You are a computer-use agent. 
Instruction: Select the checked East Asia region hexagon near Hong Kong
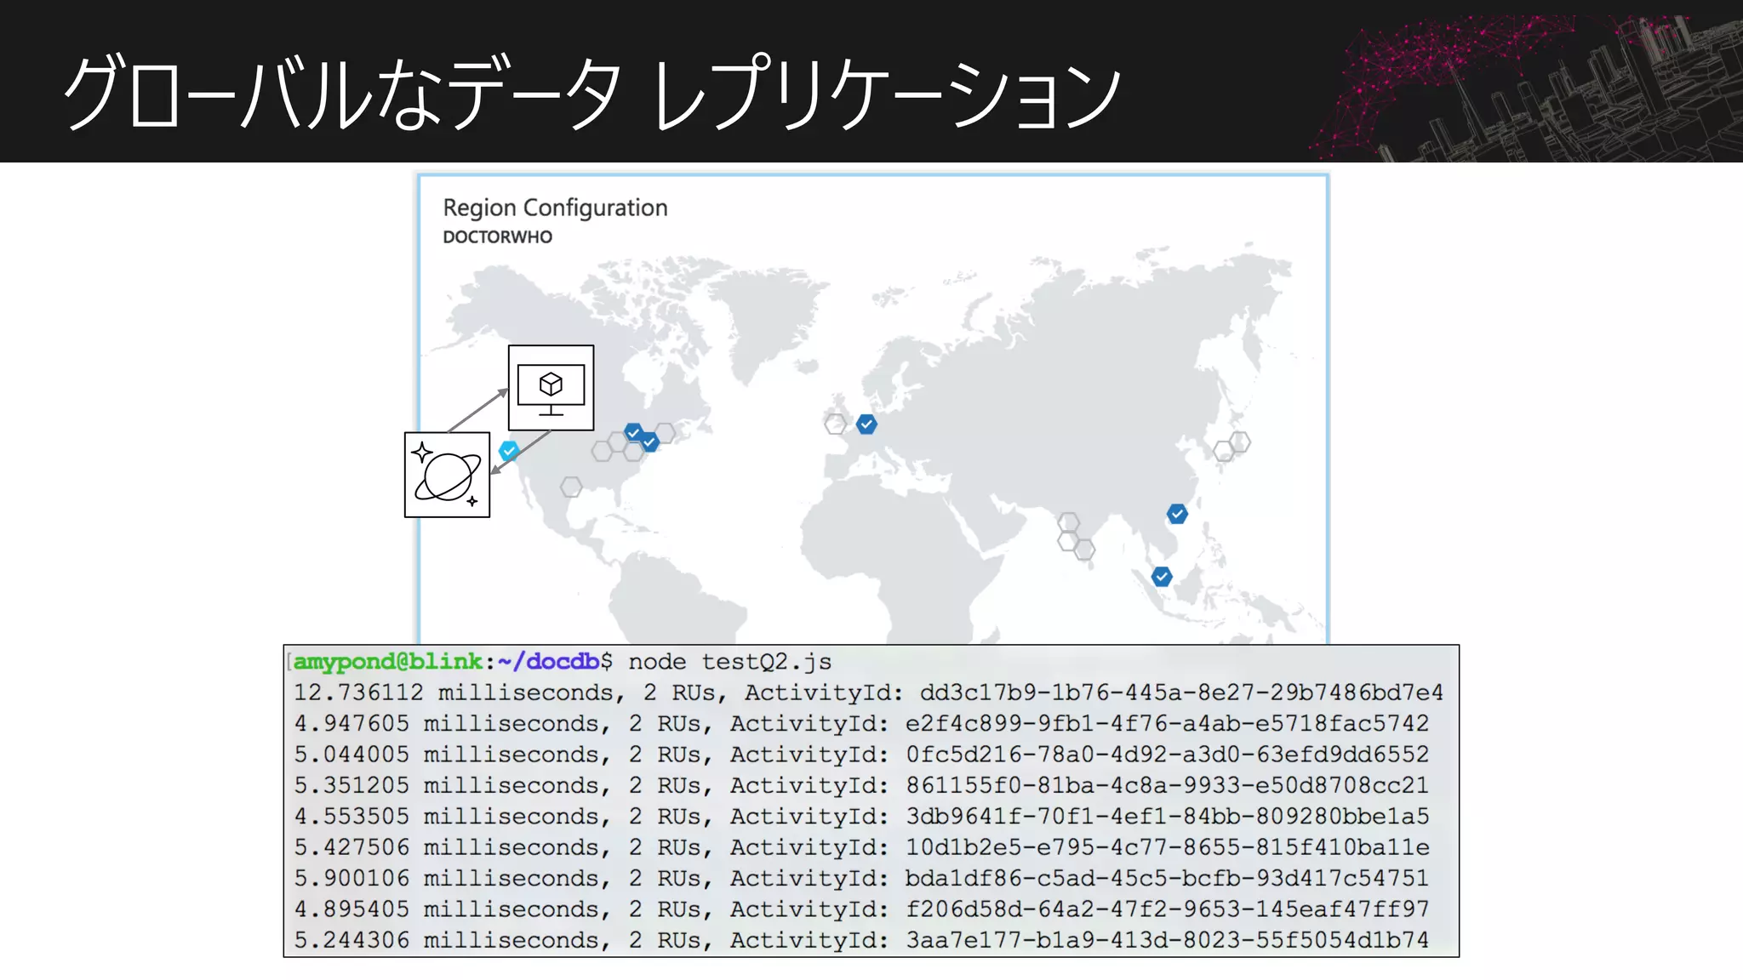1177,514
